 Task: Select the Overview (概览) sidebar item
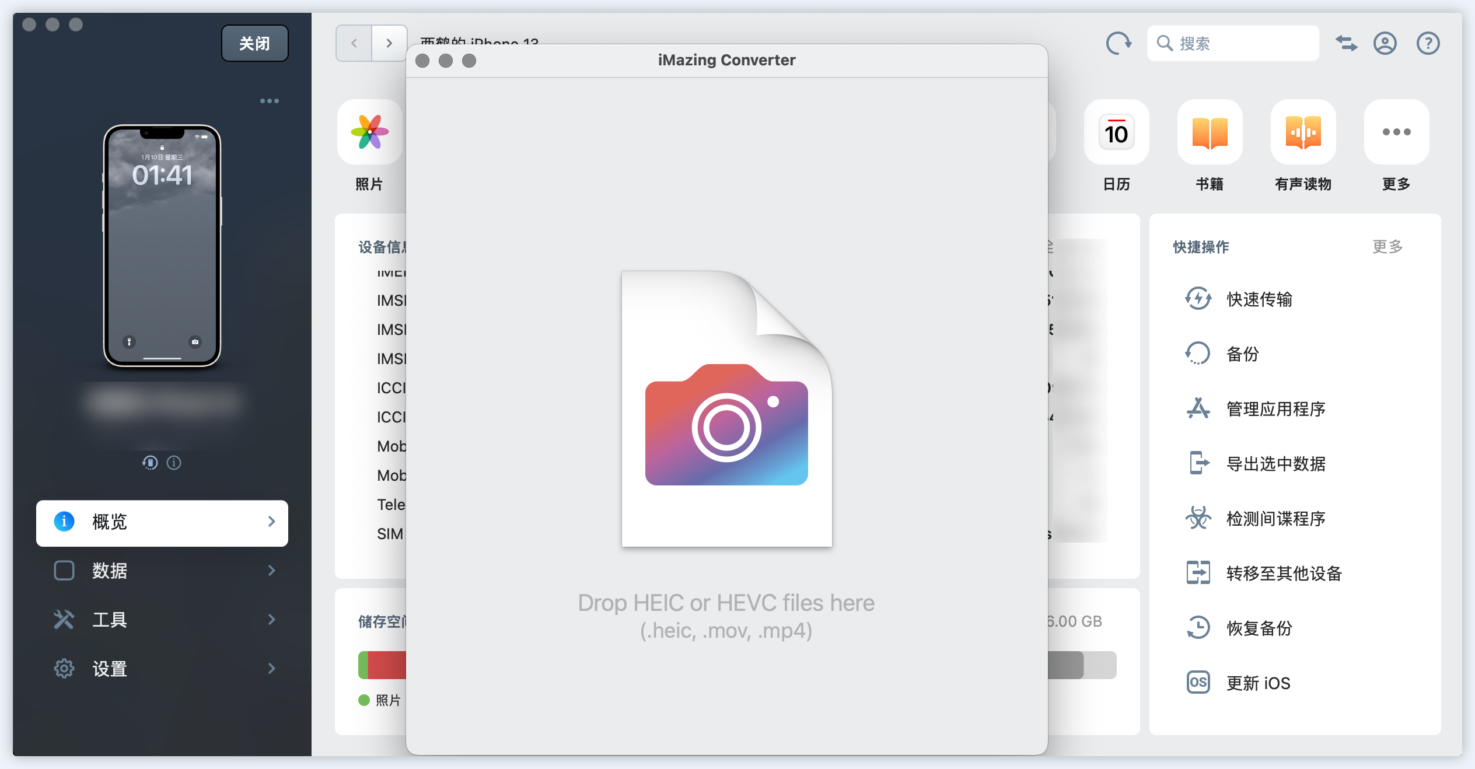162,523
